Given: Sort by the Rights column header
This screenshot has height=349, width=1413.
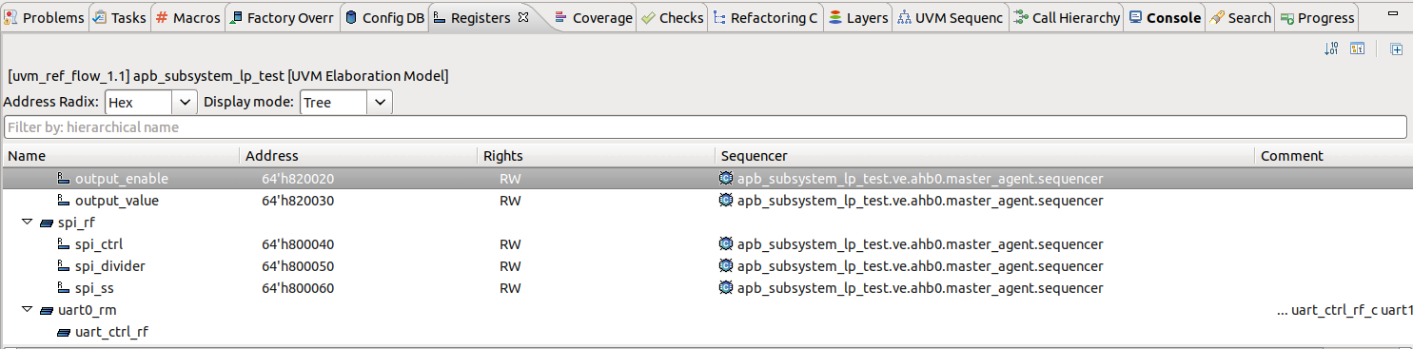Looking at the screenshot, I should [x=596, y=156].
